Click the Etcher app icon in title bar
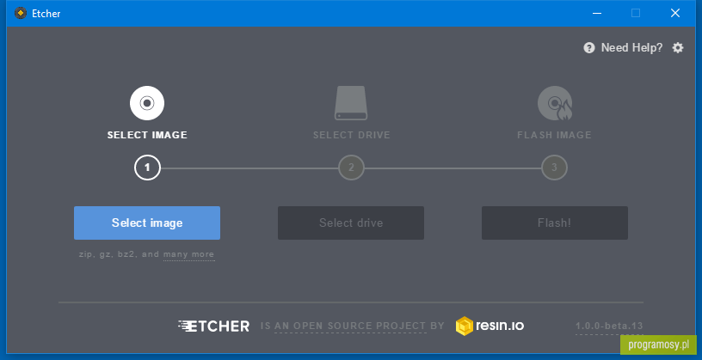702x360 pixels. pyautogui.click(x=20, y=14)
